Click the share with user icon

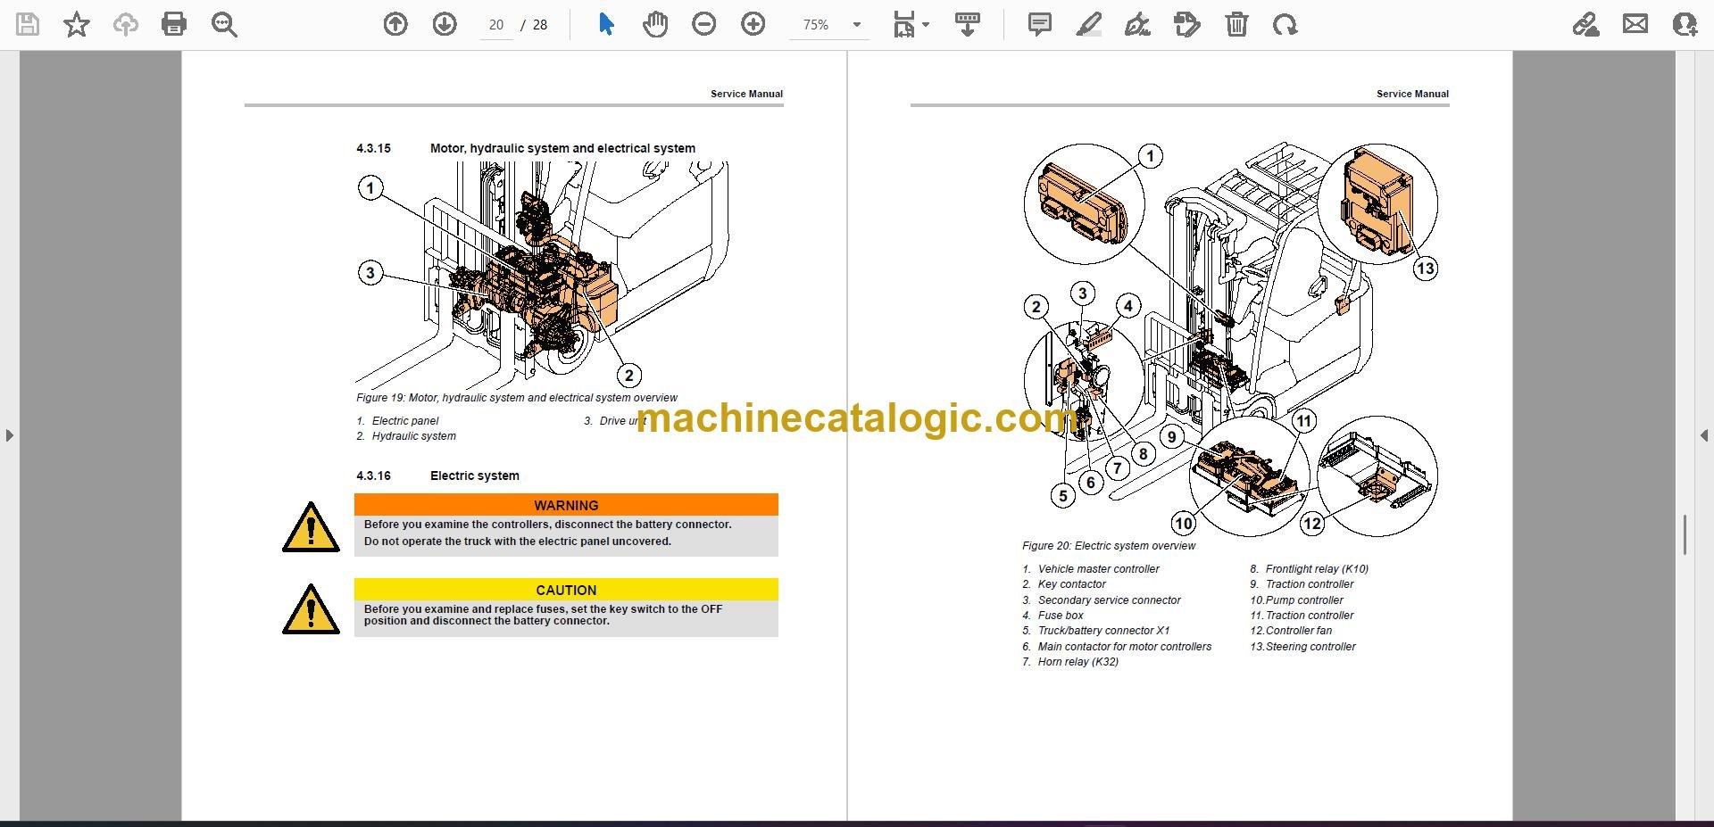pos(1685,24)
